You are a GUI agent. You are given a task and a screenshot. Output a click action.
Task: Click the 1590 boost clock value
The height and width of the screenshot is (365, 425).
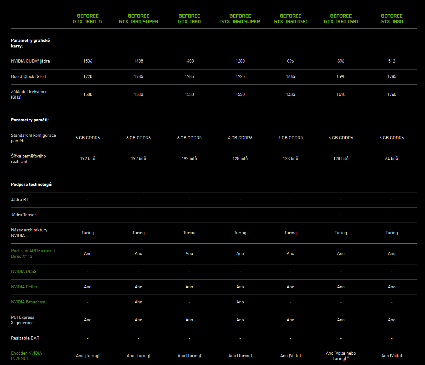(x=341, y=76)
